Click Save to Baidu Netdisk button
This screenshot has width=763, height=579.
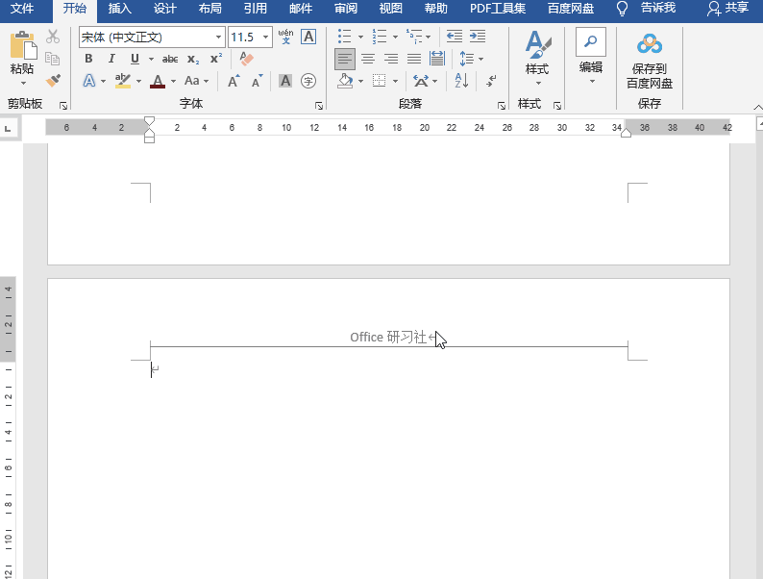coord(650,62)
